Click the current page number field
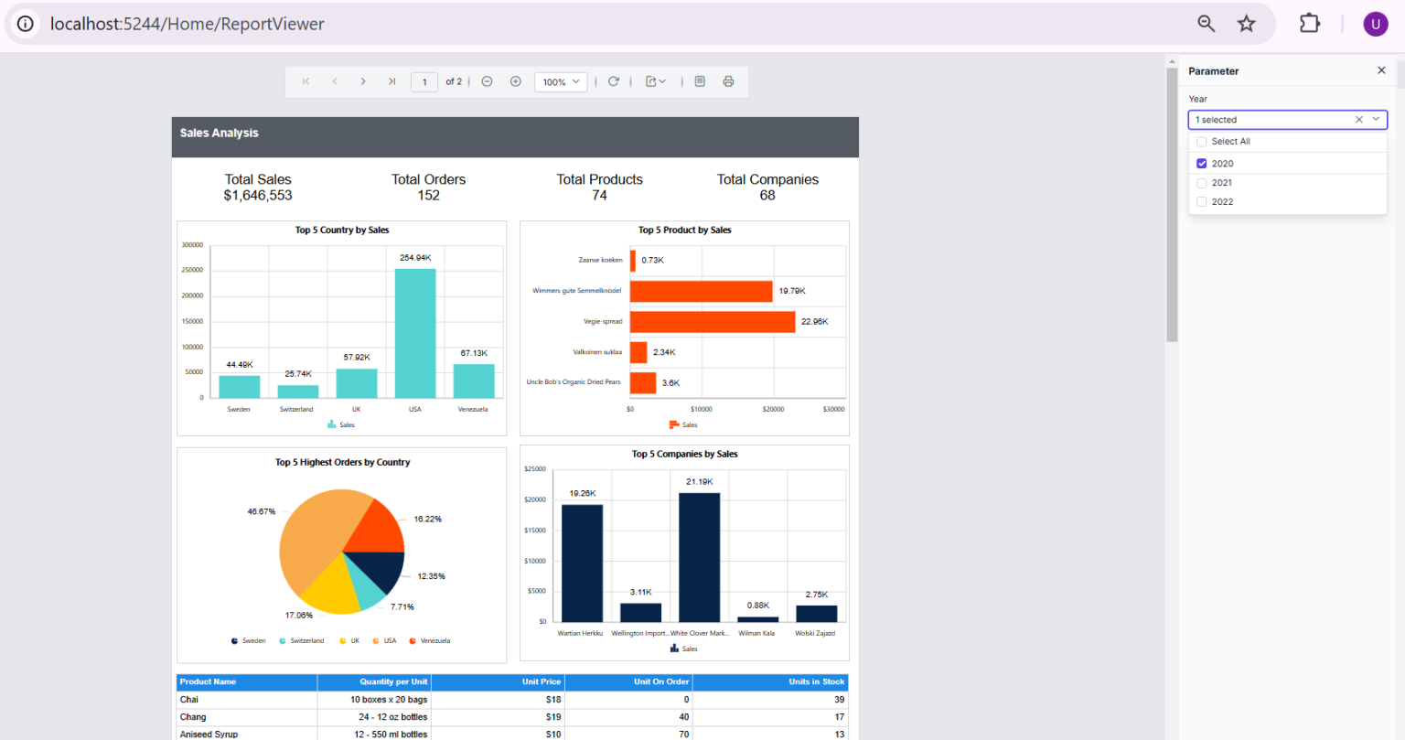Viewport: 1405px width, 740px height. (x=424, y=82)
